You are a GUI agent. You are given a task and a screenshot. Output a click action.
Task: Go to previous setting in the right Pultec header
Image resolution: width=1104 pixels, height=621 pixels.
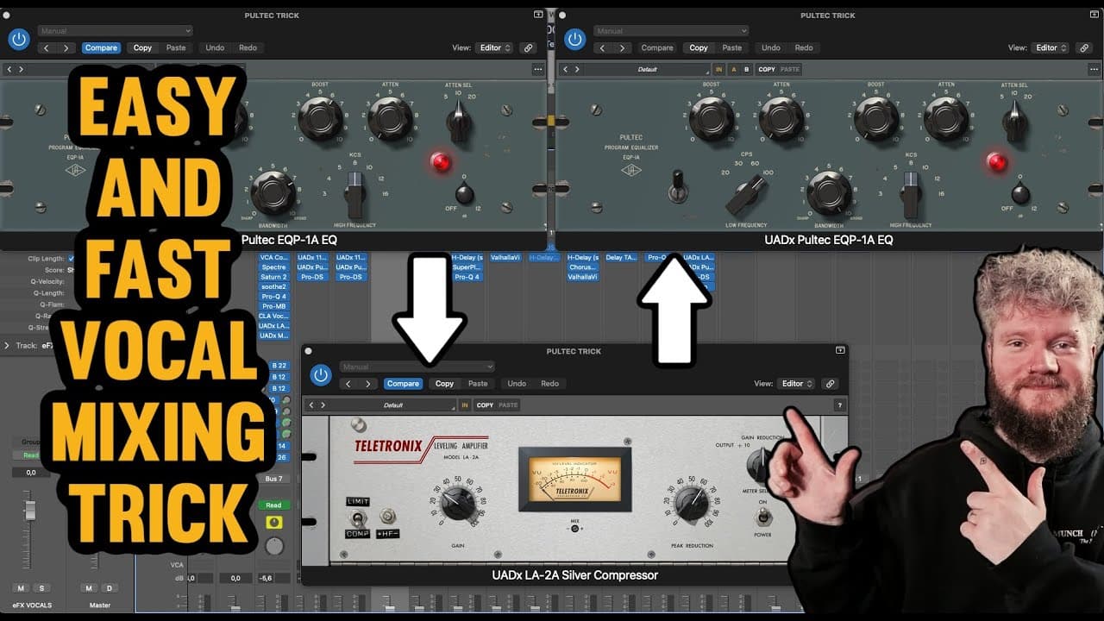[603, 48]
